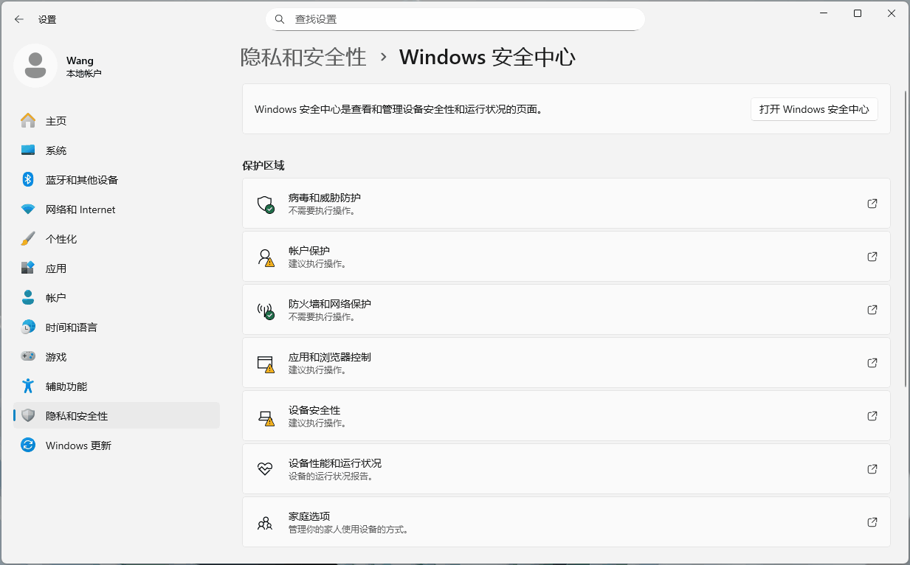Screen dimensions: 910x565
Task: Select 网络和 Internet in sidebar
Action: point(117,209)
